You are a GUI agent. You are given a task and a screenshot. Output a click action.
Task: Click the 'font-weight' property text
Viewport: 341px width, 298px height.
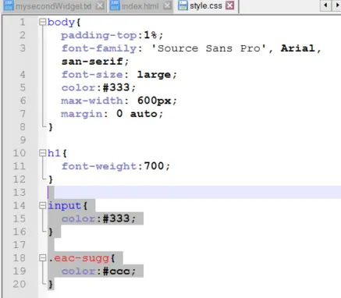(99, 166)
